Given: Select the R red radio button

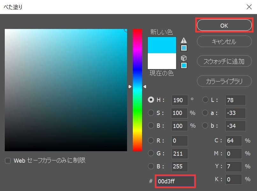Looking at the screenshot, I should [x=151, y=140].
